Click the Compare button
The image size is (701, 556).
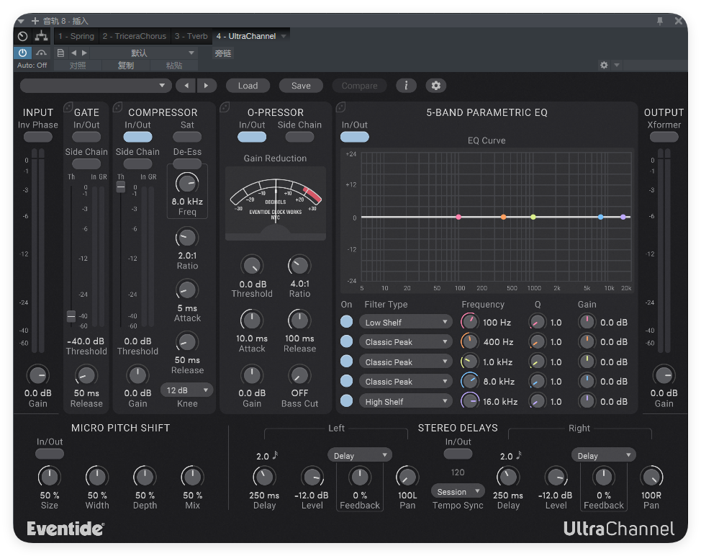(x=359, y=86)
